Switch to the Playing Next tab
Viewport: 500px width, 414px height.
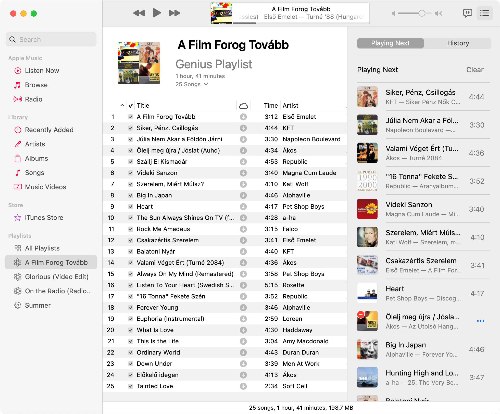coord(390,43)
